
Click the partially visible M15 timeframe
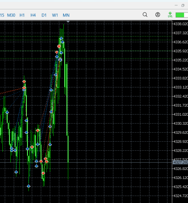pyautogui.click(x=2, y=15)
